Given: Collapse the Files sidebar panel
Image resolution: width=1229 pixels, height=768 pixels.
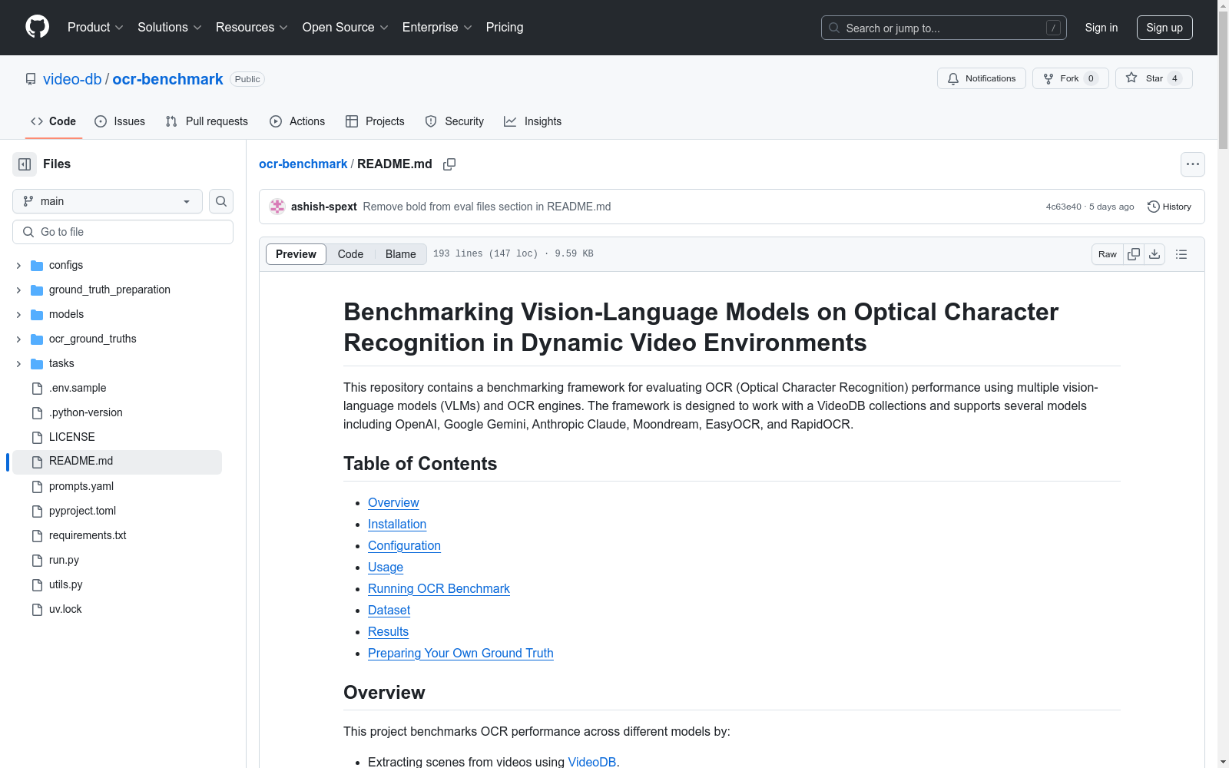Looking at the screenshot, I should click(x=24, y=164).
